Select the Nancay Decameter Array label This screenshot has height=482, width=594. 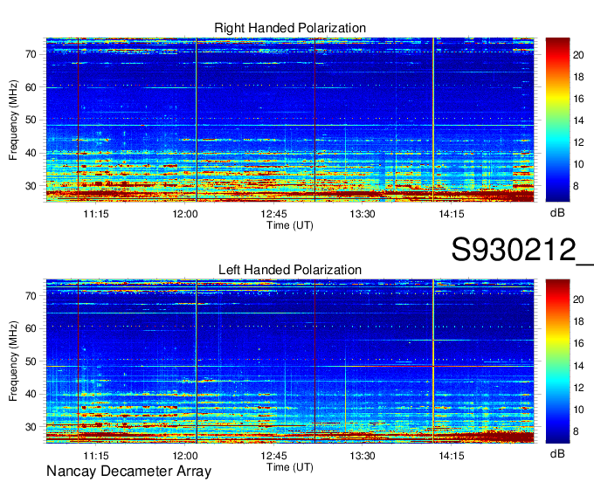tap(128, 472)
